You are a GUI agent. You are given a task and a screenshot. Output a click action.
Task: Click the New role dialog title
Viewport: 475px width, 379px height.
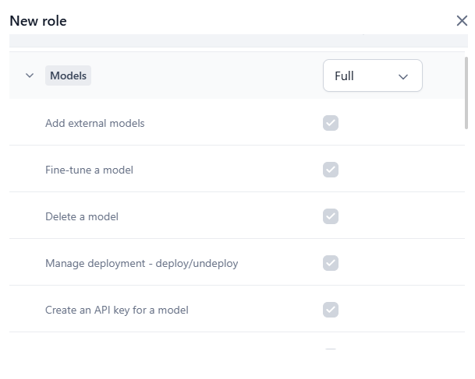pyautogui.click(x=38, y=21)
